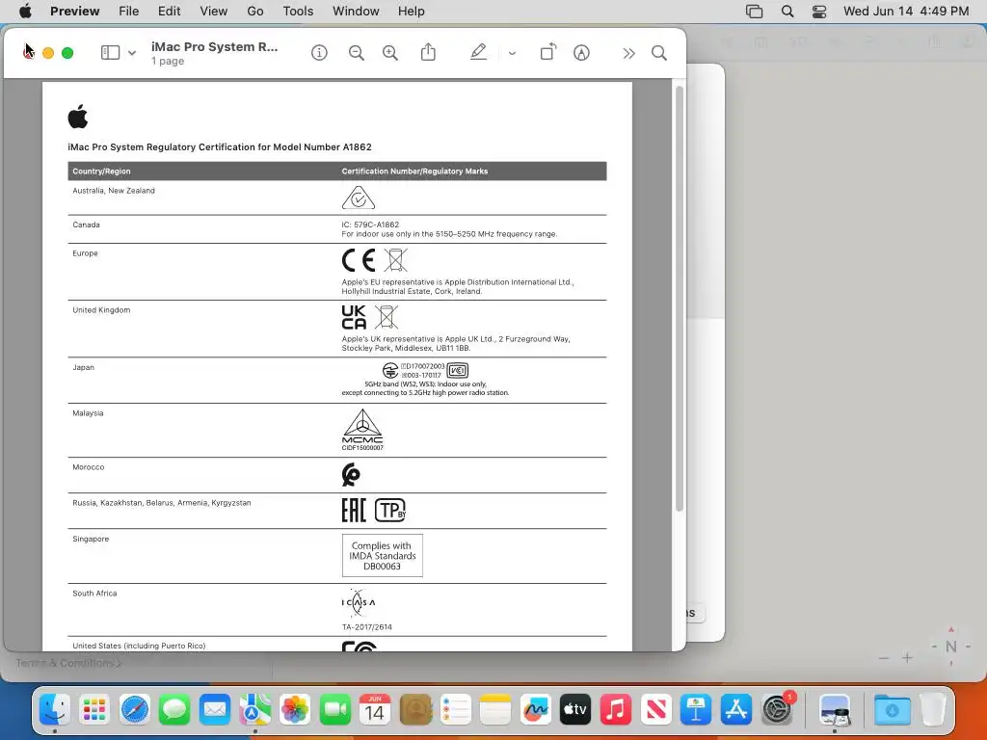Launch Safari from the Dock
987x740 pixels.
[135, 710]
